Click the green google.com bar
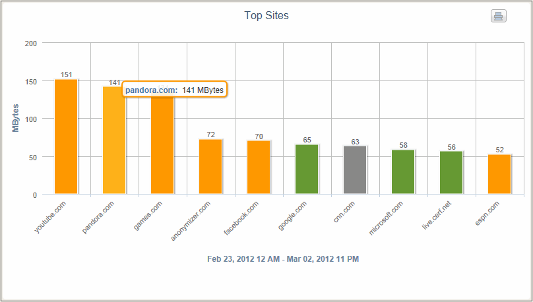 coord(307,169)
